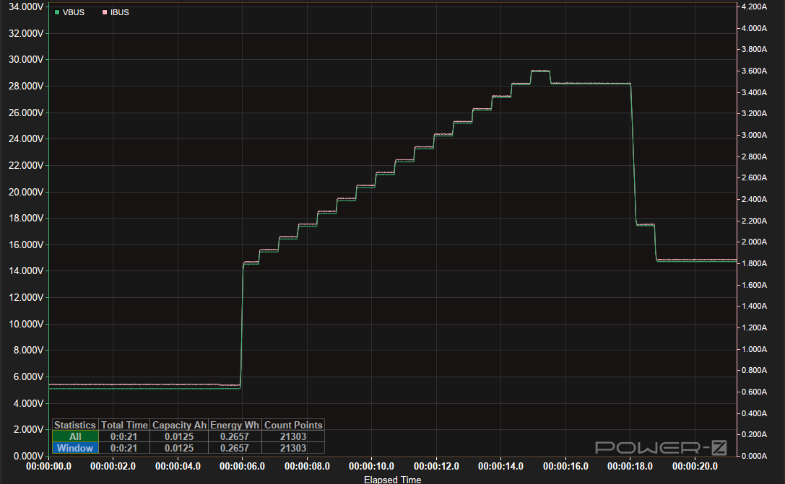Click the Window row Total Time 0:0:21
This screenshot has height=484, width=785.
(x=124, y=448)
